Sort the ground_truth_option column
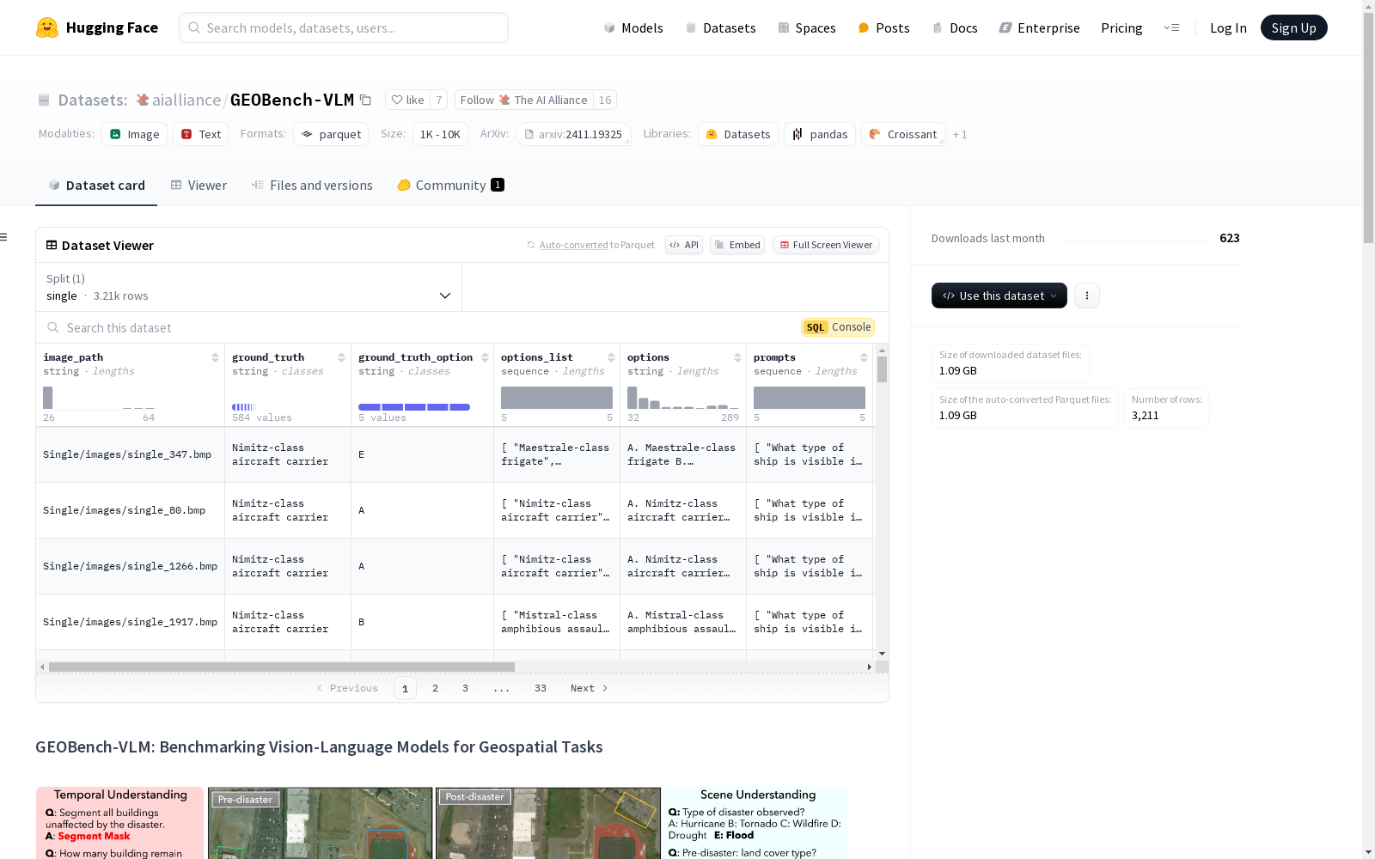This screenshot has width=1375, height=859. [485, 357]
